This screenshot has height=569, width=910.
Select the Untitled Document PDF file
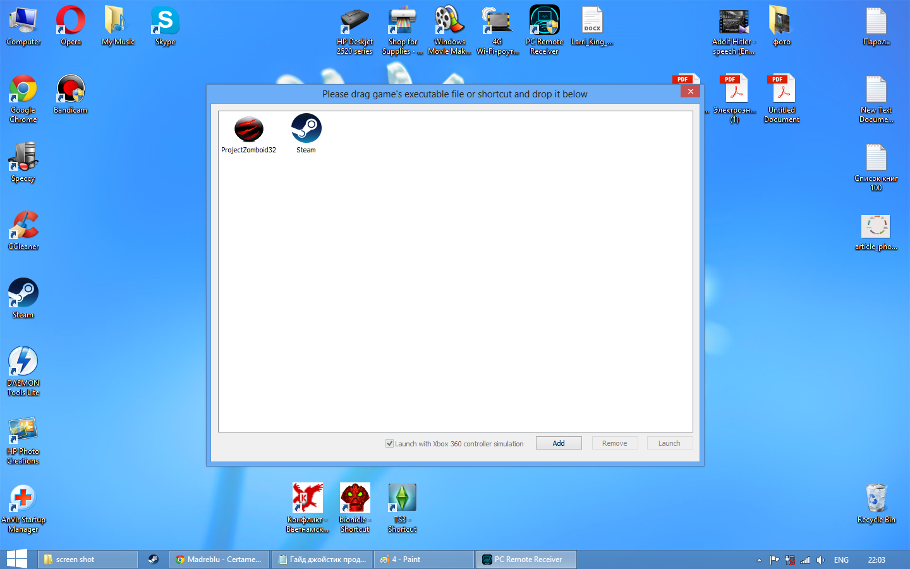pyautogui.click(x=782, y=99)
